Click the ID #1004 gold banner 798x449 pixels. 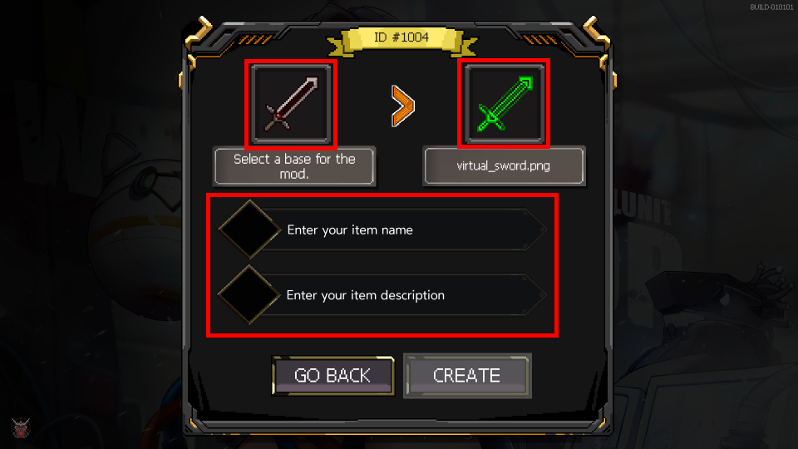pyautogui.click(x=401, y=37)
